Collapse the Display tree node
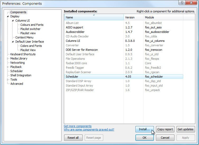 pos(8,16)
